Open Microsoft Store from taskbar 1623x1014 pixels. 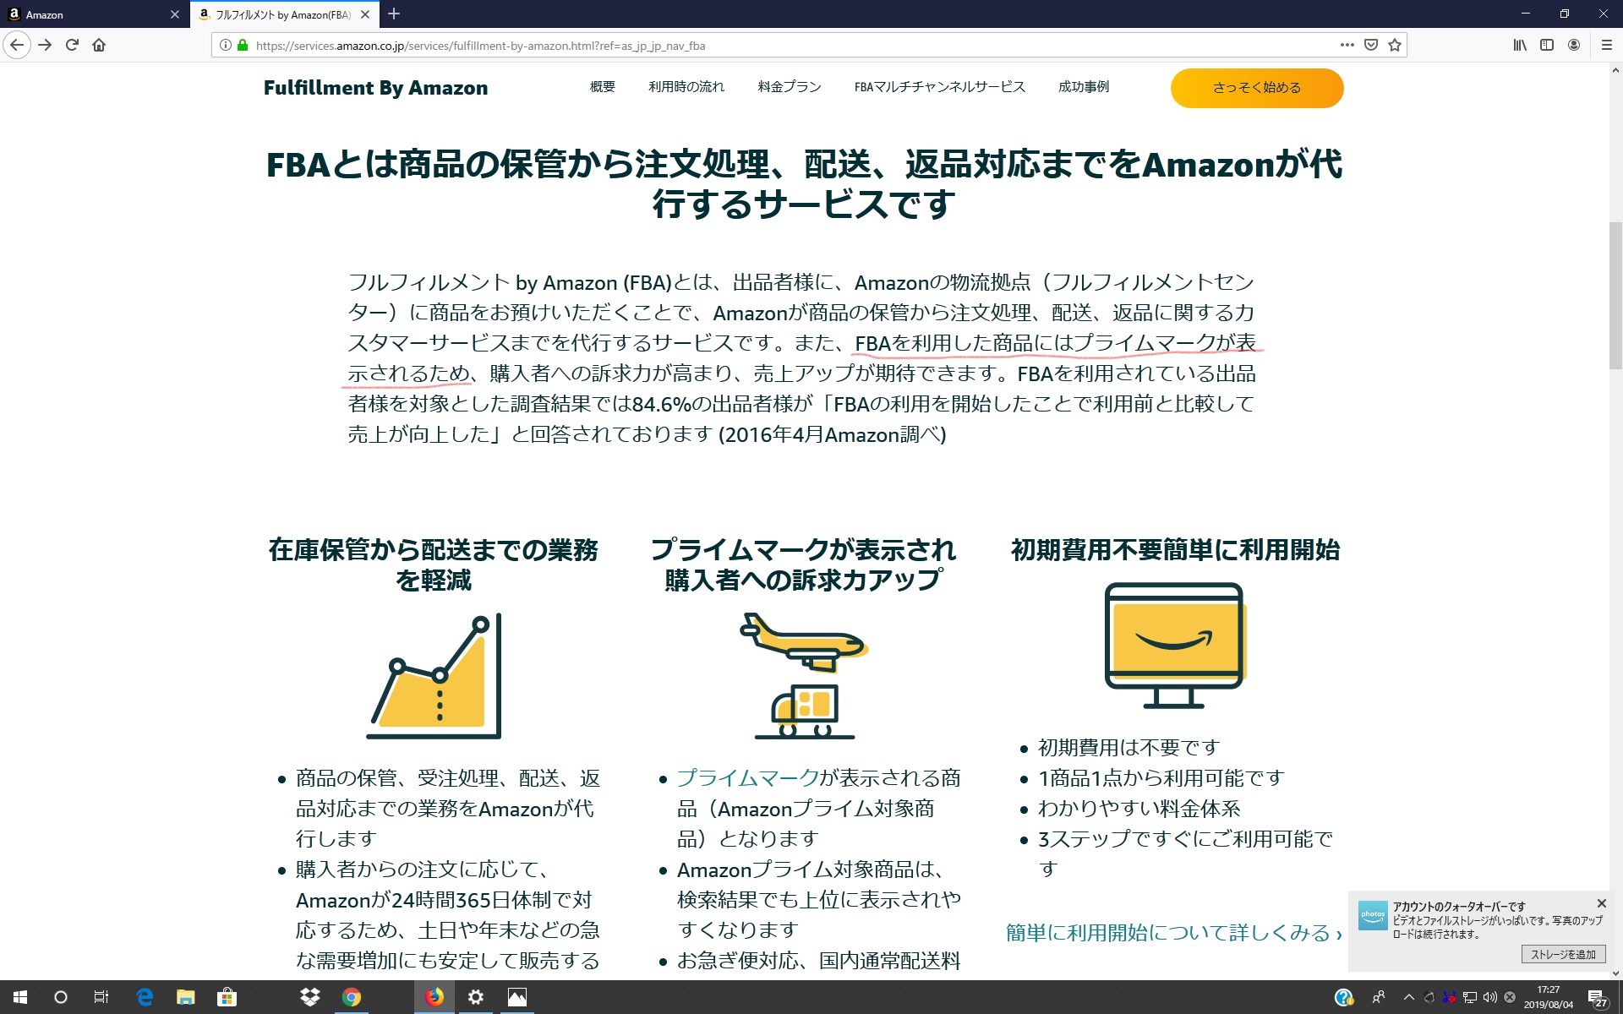pos(227,997)
